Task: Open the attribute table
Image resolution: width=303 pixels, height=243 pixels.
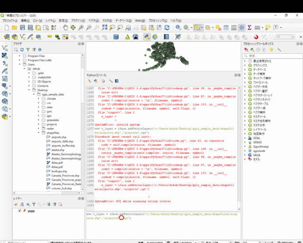Action: tap(226, 28)
